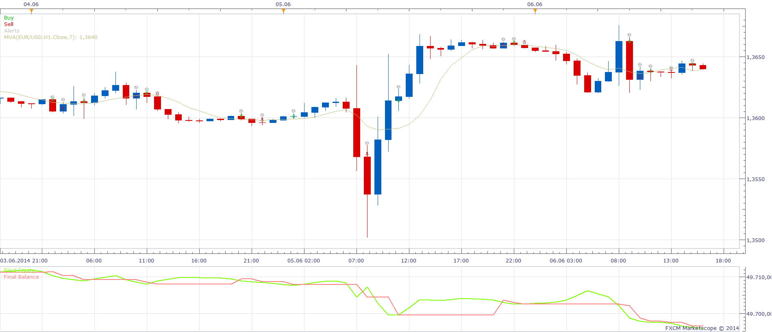Select the Final Equity legend label
The height and width of the screenshot is (332, 772).
click(x=19, y=271)
